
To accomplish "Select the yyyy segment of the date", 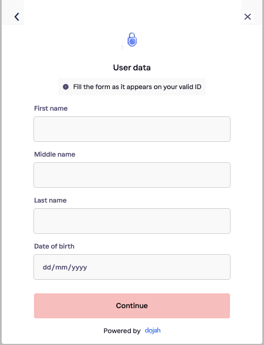I will point(79,268).
